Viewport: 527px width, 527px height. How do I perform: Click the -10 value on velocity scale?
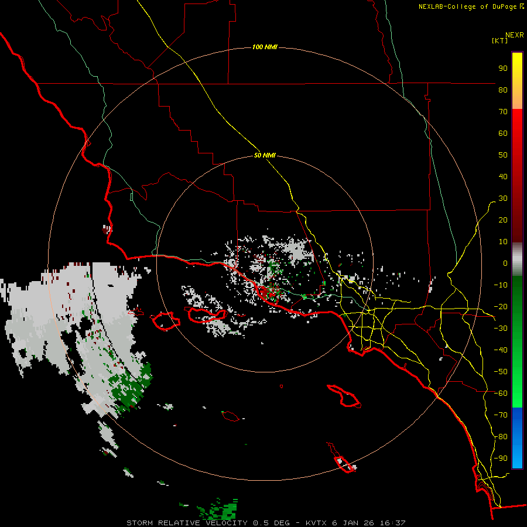point(501,285)
